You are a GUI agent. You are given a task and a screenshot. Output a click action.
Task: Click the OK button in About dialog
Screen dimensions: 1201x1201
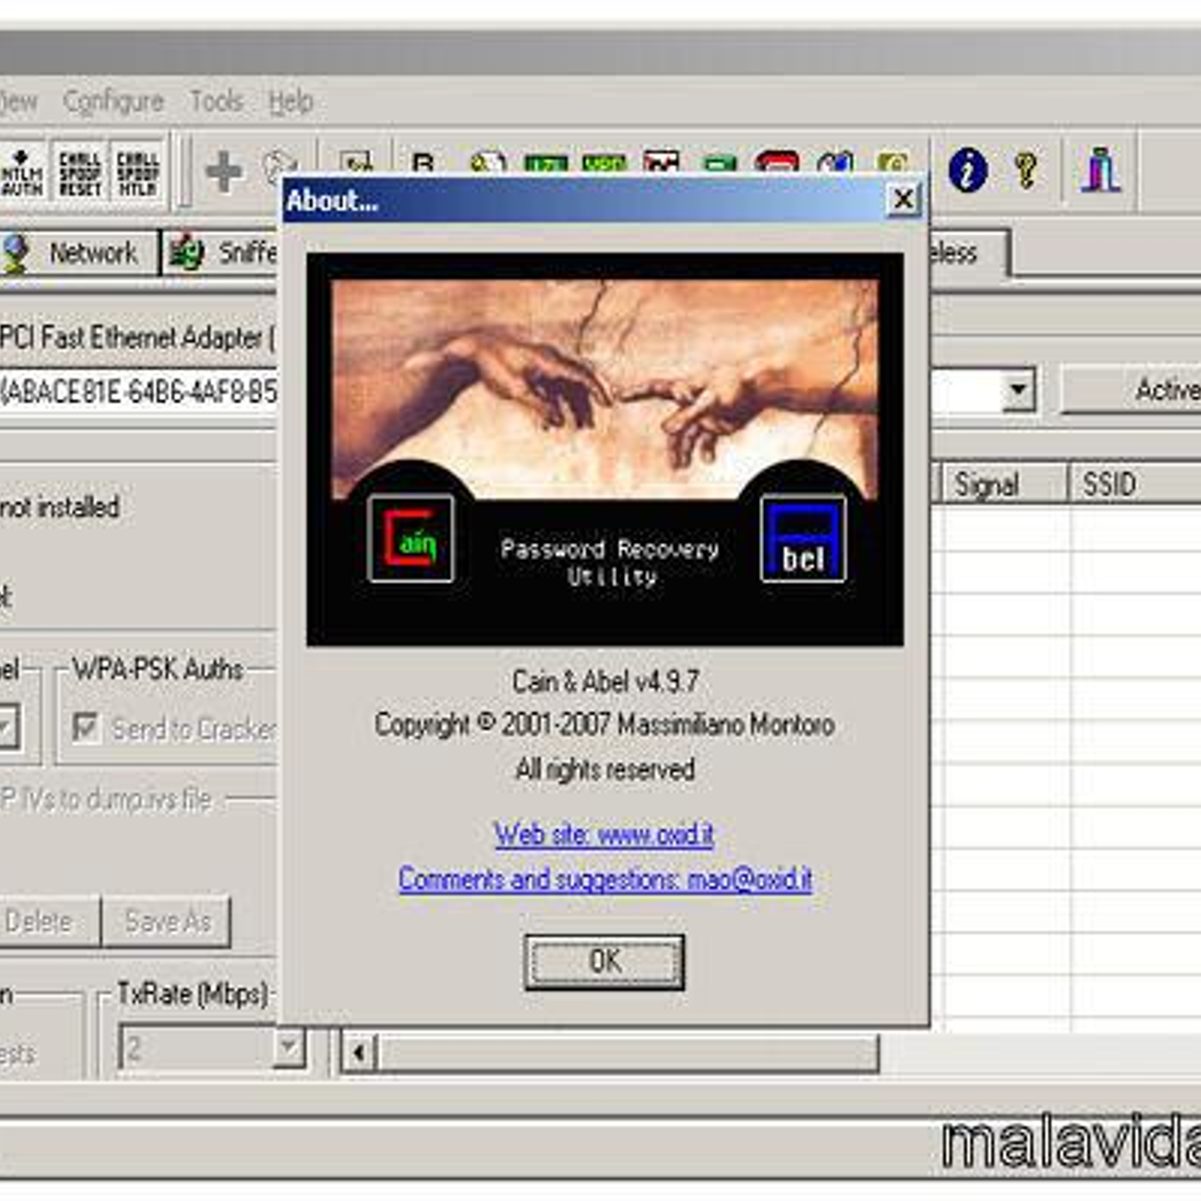[604, 962]
